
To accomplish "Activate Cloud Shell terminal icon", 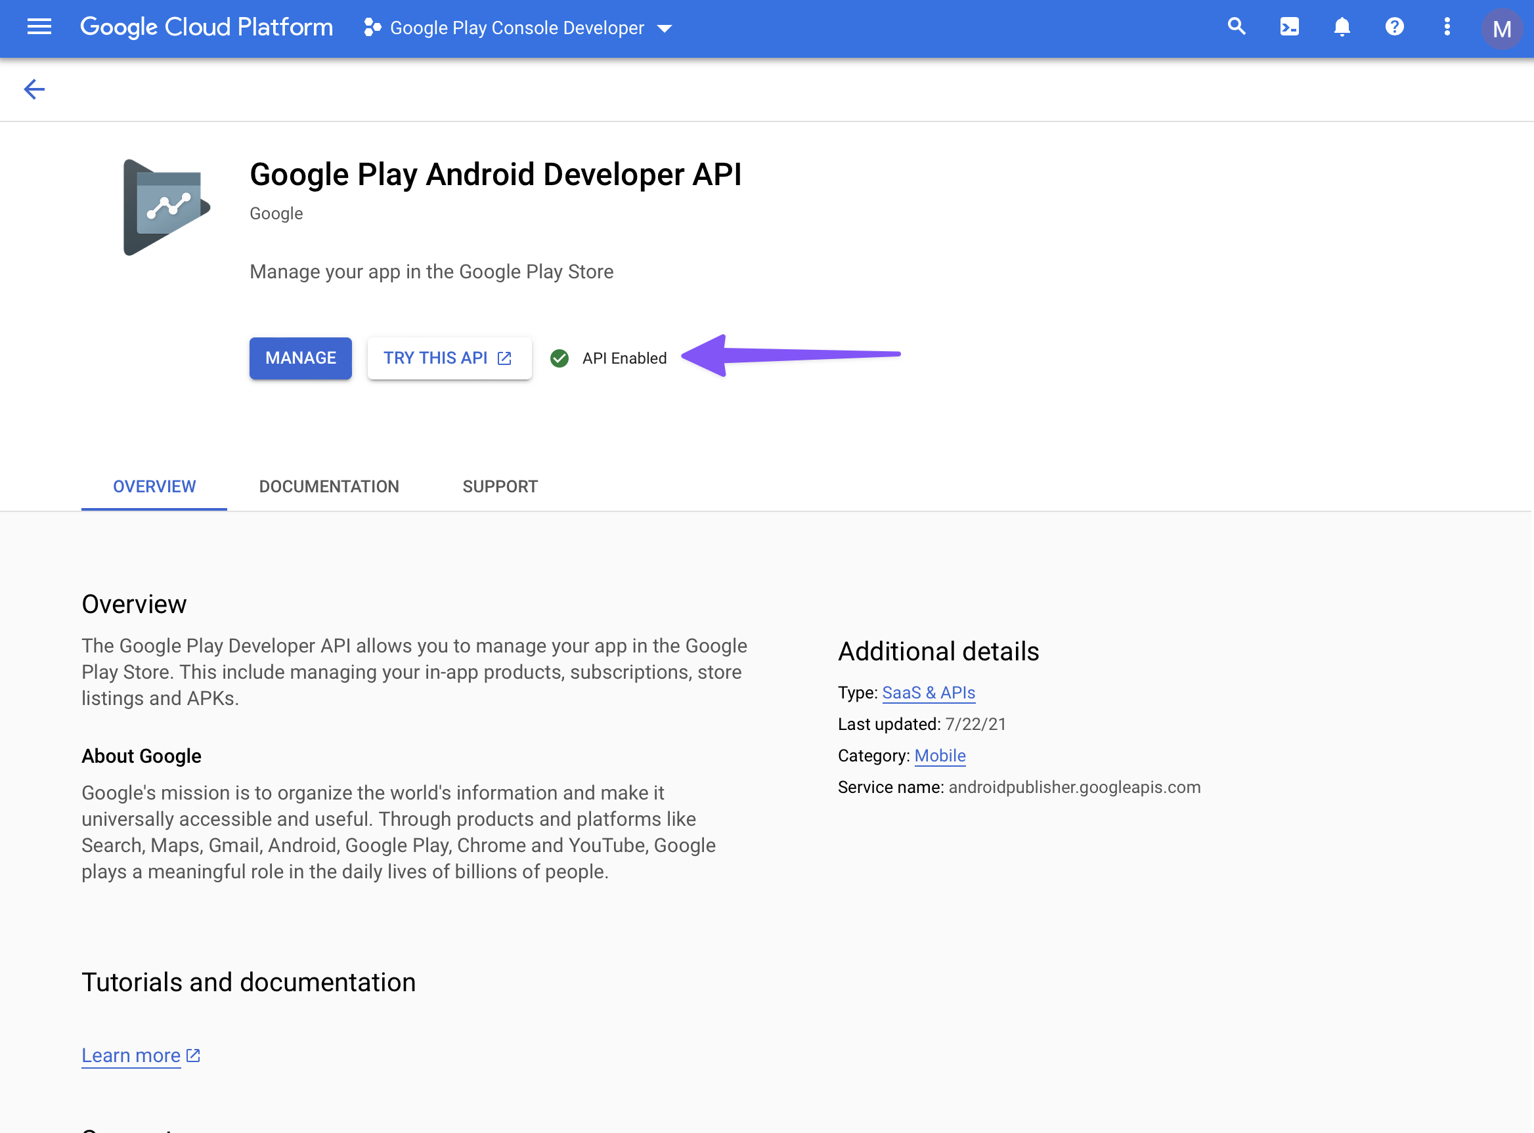I will 1289,28.
